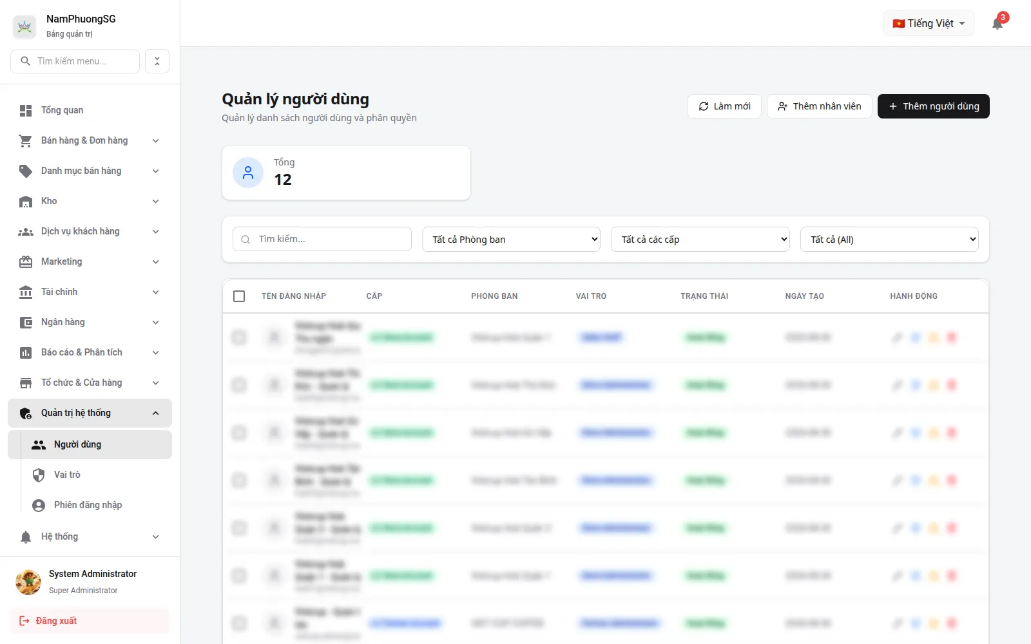Click the collapse menu icon beside menu search
Screen dimensions: 1031x644
point(157,61)
